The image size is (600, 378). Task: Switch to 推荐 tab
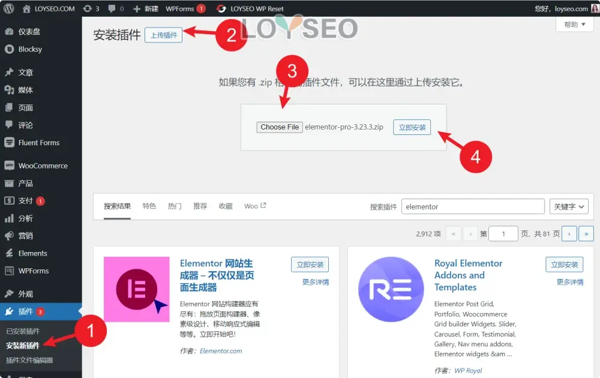point(200,206)
